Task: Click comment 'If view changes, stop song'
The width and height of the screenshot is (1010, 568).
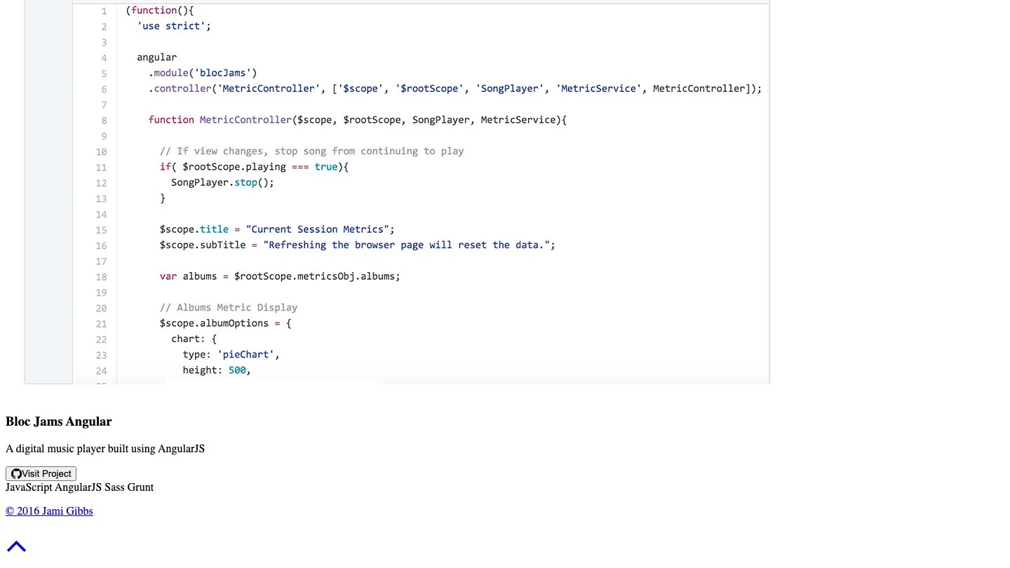Action: click(311, 151)
